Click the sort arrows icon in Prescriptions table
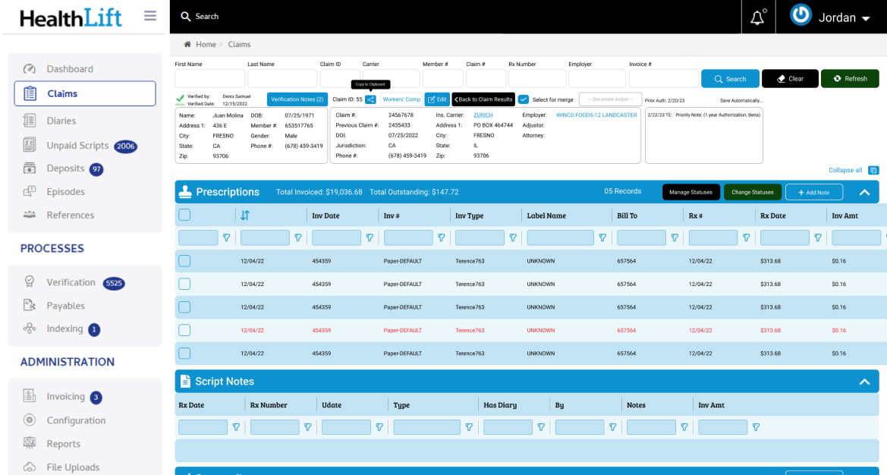The width and height of the screenshot is (887, 475). point(245,215)
